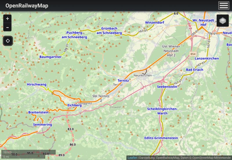Click the Hirschwang station label
Screen dimensions: 232x160
point(37,85)
